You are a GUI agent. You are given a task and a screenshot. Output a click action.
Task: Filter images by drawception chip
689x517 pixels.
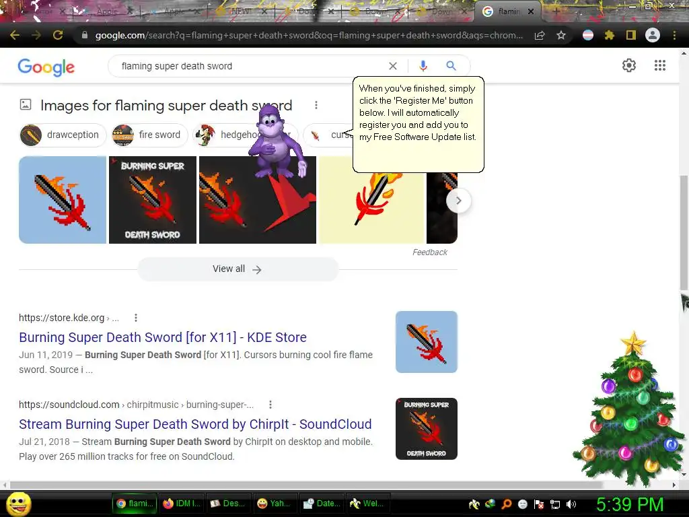(x=63, y=135)
